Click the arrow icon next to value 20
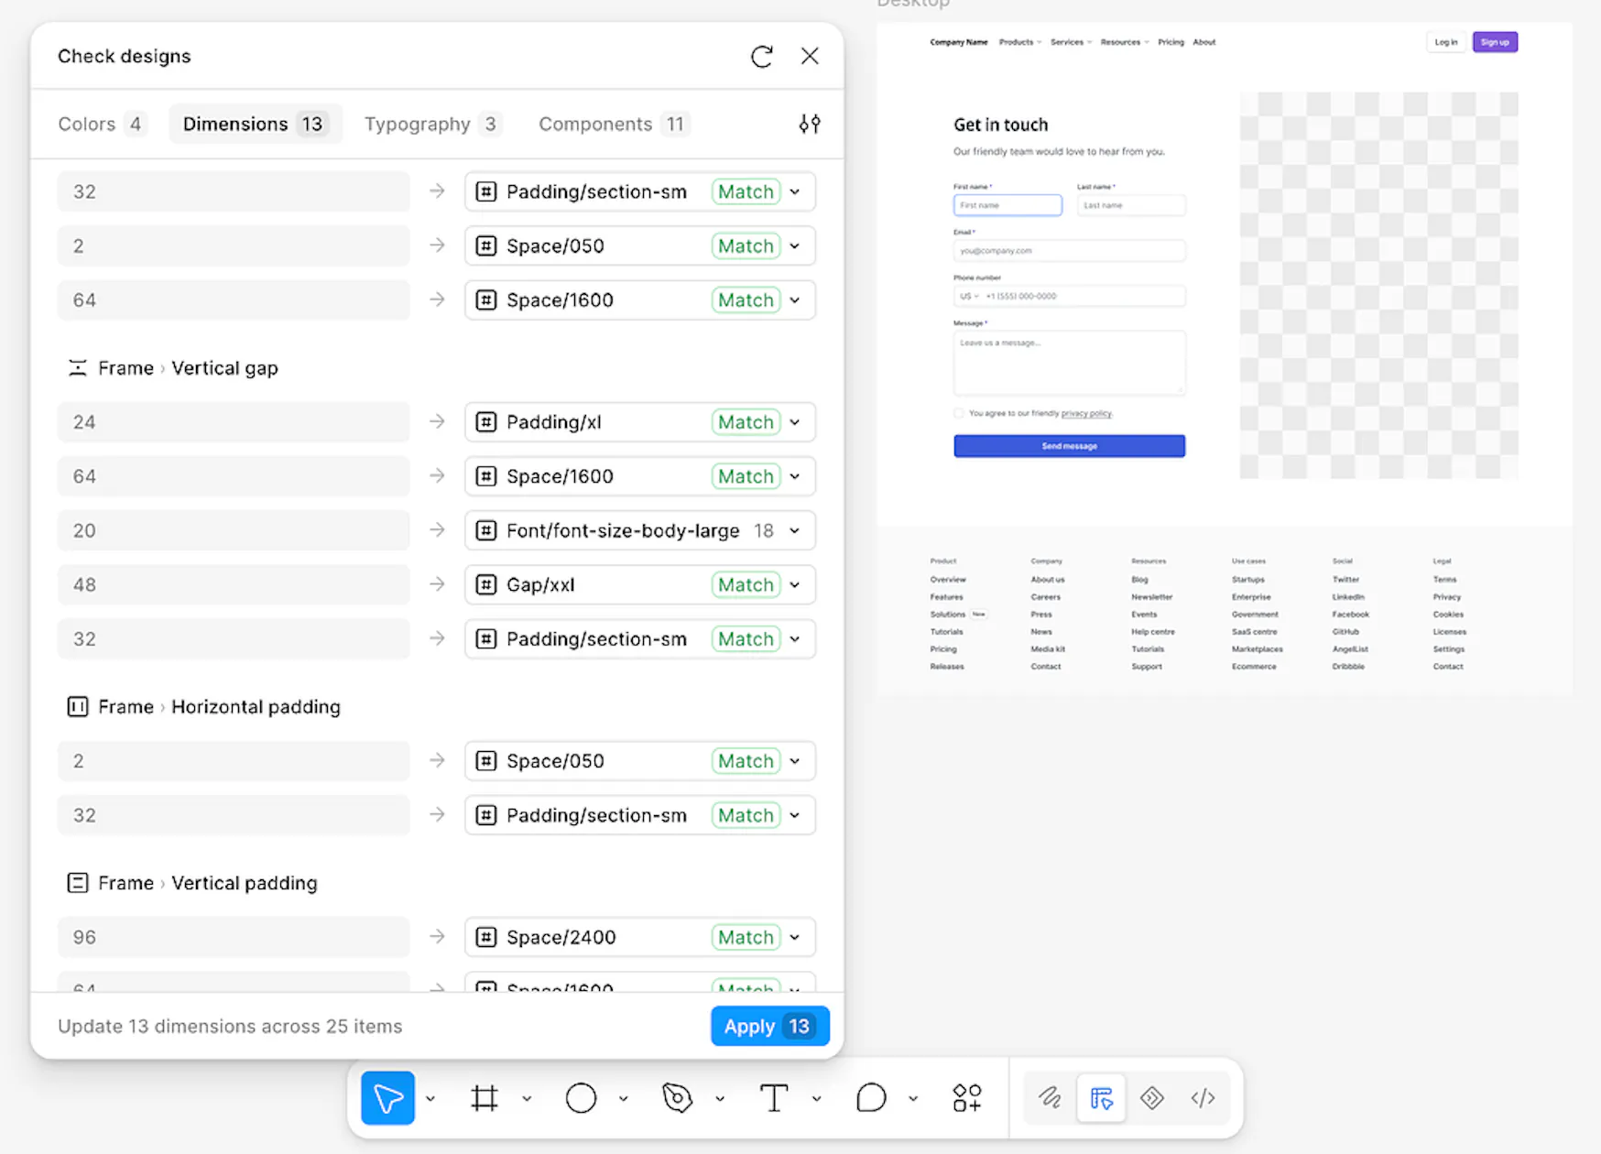Screen dimensions: 1601x1154 (x=438, y=530)
